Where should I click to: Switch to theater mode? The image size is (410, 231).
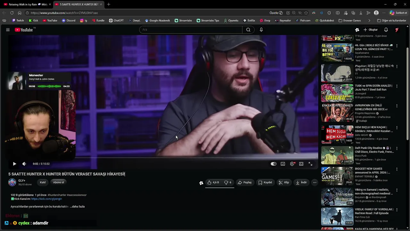pos(301,164)
